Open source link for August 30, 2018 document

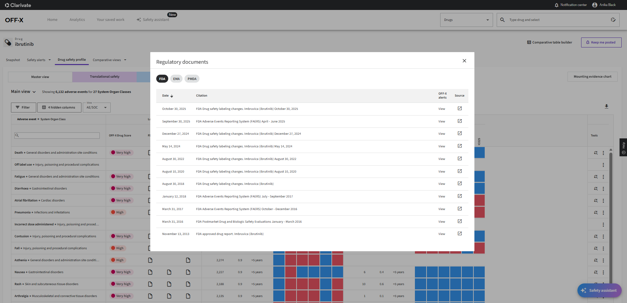459,184
